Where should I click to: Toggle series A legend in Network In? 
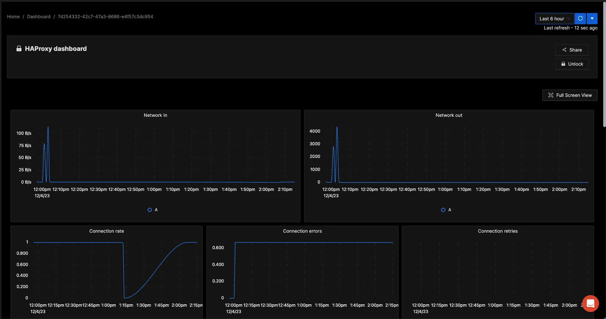(x=153, y=210)
